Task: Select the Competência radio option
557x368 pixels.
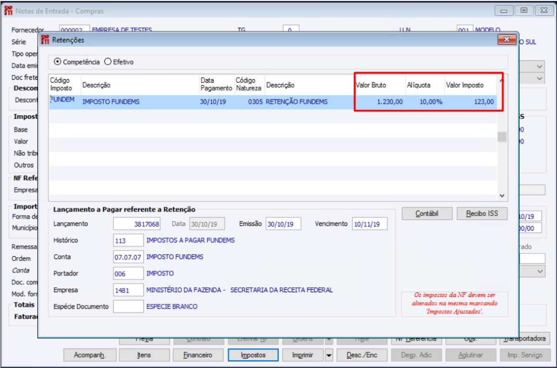Action: 57,62
